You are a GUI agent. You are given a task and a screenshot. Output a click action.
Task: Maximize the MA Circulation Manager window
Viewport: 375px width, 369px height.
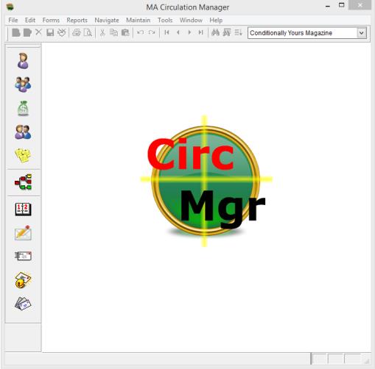341,5
